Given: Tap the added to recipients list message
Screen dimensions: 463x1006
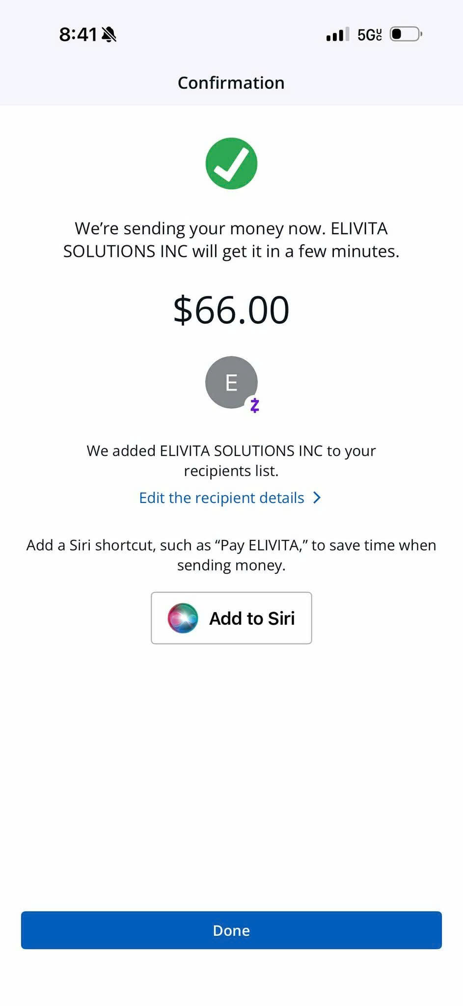Looking at the screenshot, I should (x=231, y=461).
